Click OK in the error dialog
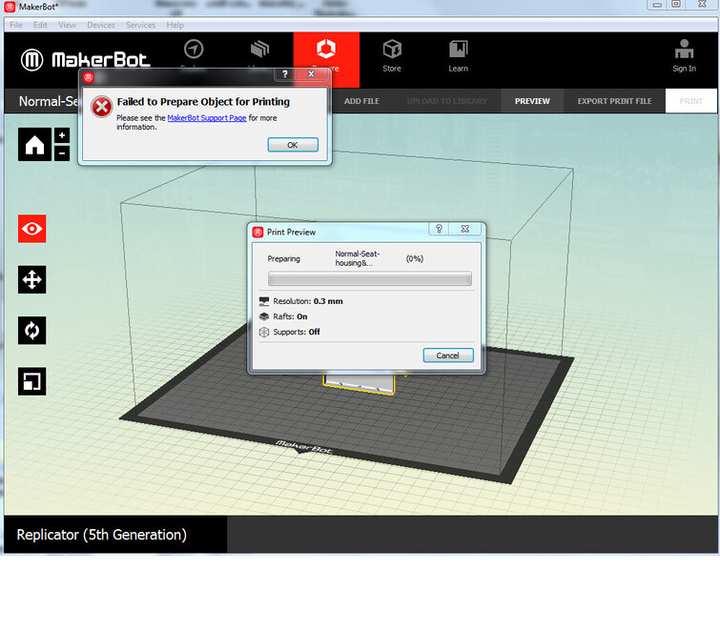 [293, 145]
